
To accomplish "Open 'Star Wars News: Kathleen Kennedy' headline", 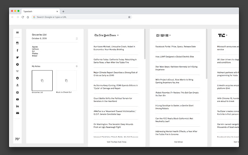I will (176, 68).
